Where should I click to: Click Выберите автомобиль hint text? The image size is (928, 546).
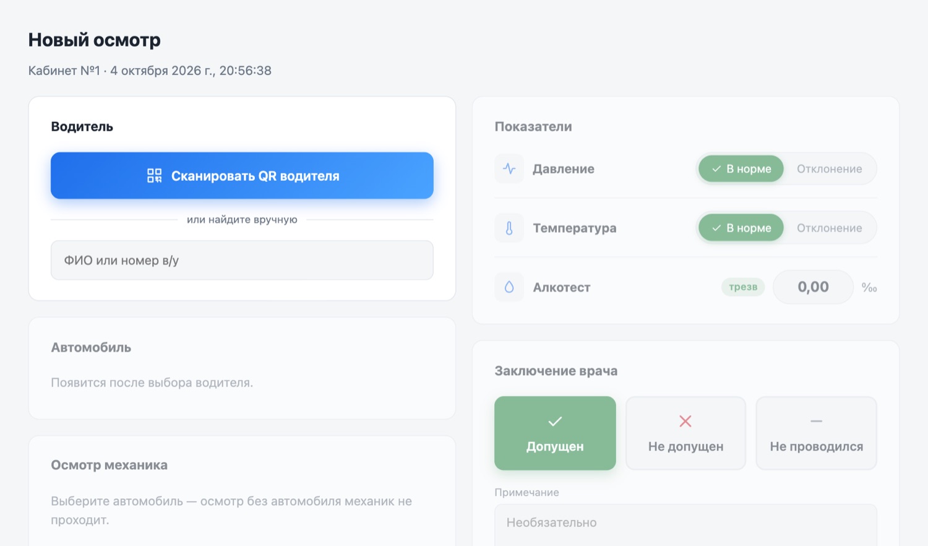(x=231, y=510)
